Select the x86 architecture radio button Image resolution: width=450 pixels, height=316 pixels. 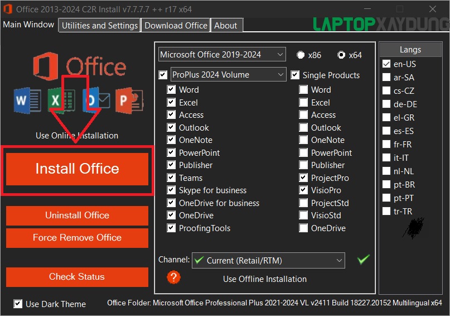pos(301,55)
